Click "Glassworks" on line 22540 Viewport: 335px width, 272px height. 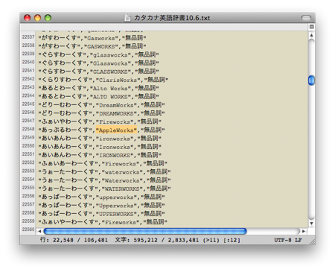pos(110,63)
